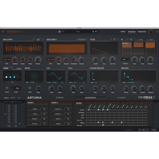159x159 pixels.
Task: Open LFO 2 Retrig Free dropdown
Action: click(77, 82)
